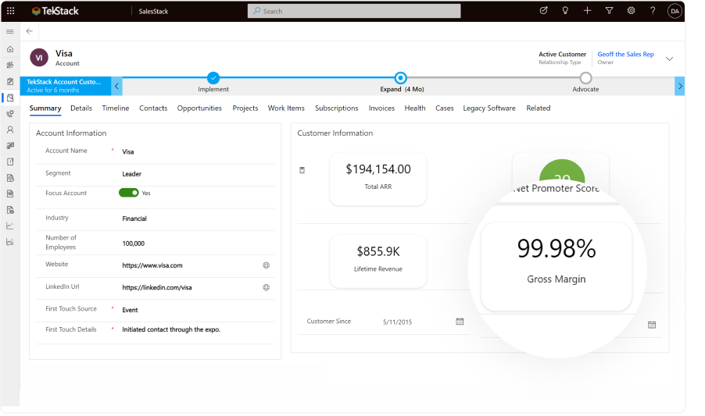Click the $855.9K Lifetime Revenue card
Image resolution: width=705 pixels, height=416 pixels.
tap(378, 261)
